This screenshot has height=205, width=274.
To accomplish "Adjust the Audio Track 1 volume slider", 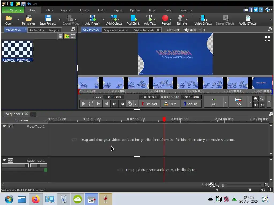I will pyautogui.click(x=15, y=165).
